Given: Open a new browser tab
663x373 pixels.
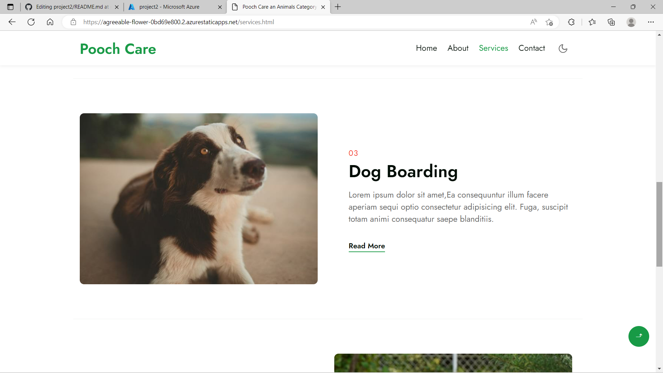Looking at the screenshot, I should [x=337, y=7].
